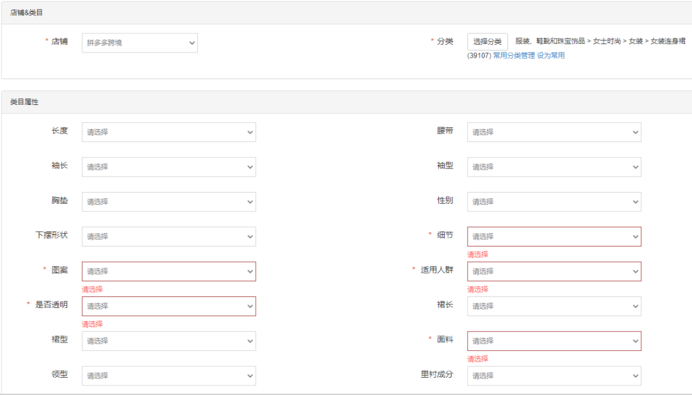This screenshot has width=692, height=395.
Task: Open the required 图案 dropdown
Action: coord(169,271)
